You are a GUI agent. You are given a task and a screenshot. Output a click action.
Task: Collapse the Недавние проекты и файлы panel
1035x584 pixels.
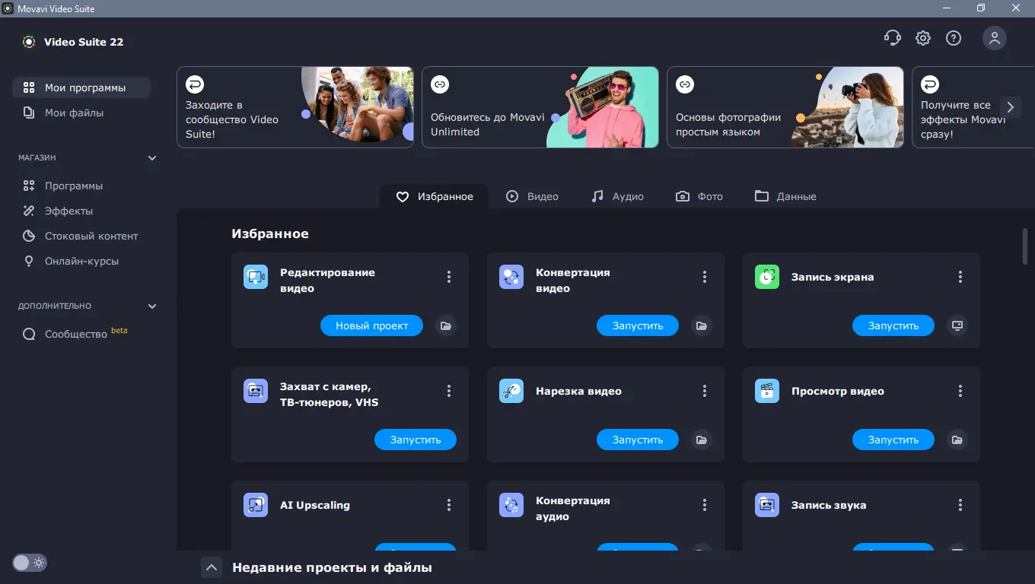[x=212, y=567]
